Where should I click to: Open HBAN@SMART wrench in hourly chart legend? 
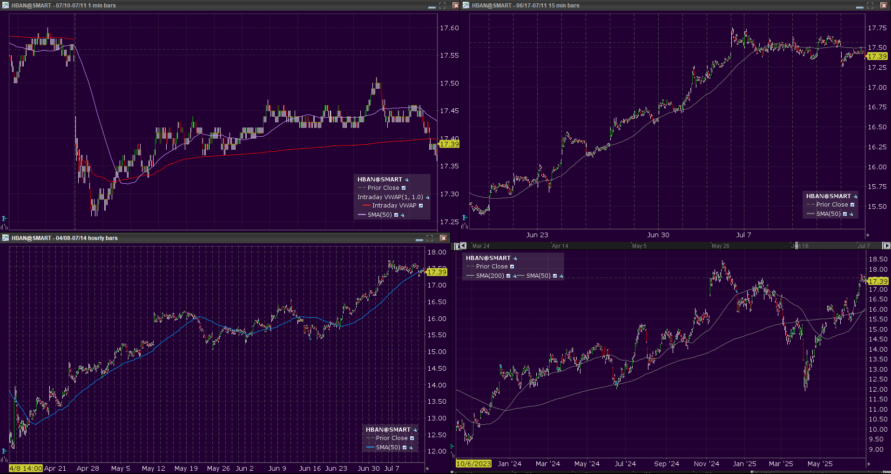(415, 430)
